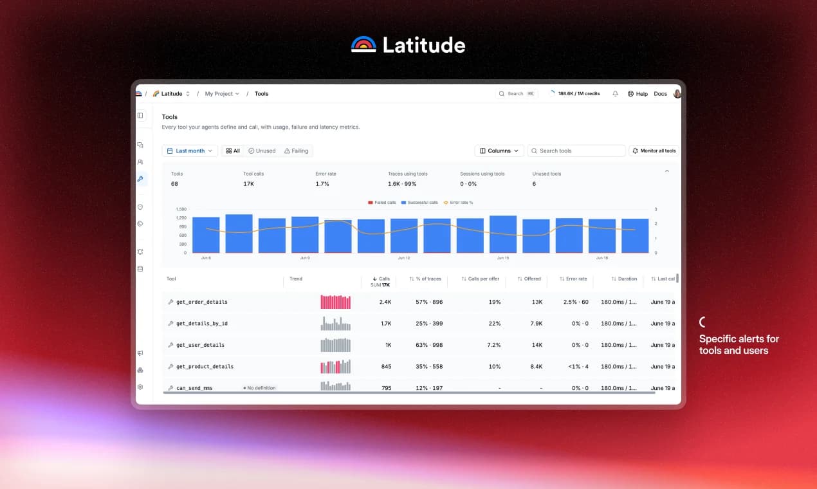Open the My Project dropdown
This screenshot has width=817, height=489.
coord(222,93)
